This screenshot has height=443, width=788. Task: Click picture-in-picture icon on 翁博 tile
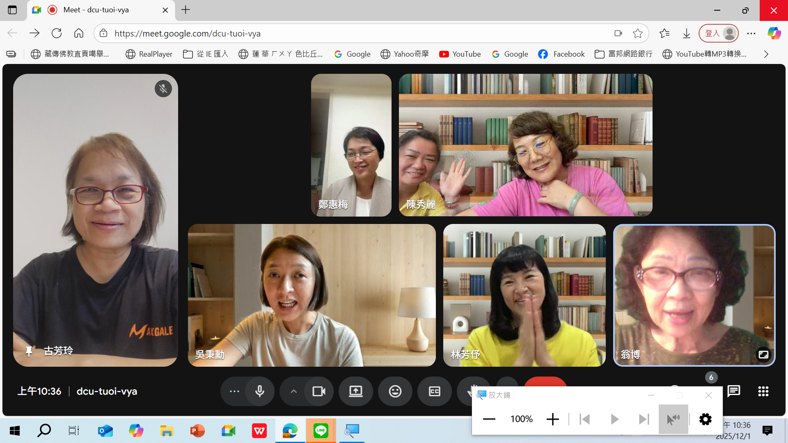763,354
